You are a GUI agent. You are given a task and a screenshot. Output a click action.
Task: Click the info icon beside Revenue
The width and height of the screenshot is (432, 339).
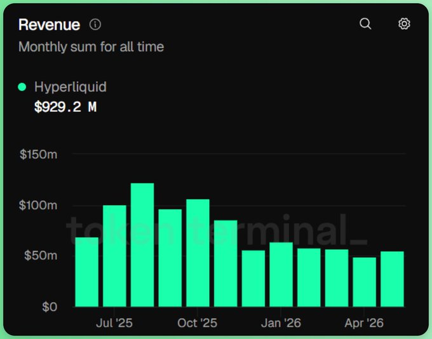coord(95,25)
